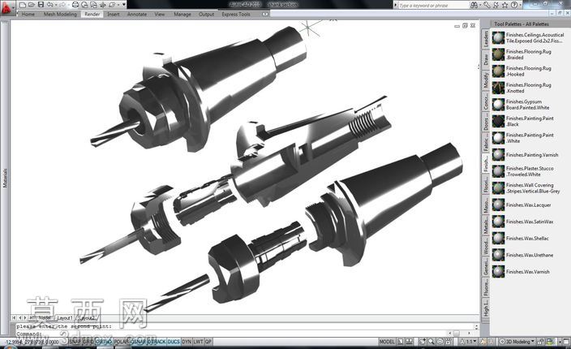Click the Save icon in quick access
571x349 pixels.
click(x=41, y=5)
